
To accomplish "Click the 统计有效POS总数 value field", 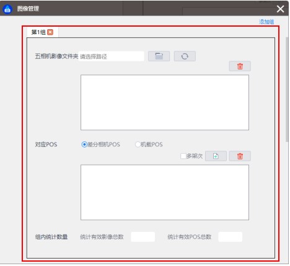I will click(x=230, y=237).
